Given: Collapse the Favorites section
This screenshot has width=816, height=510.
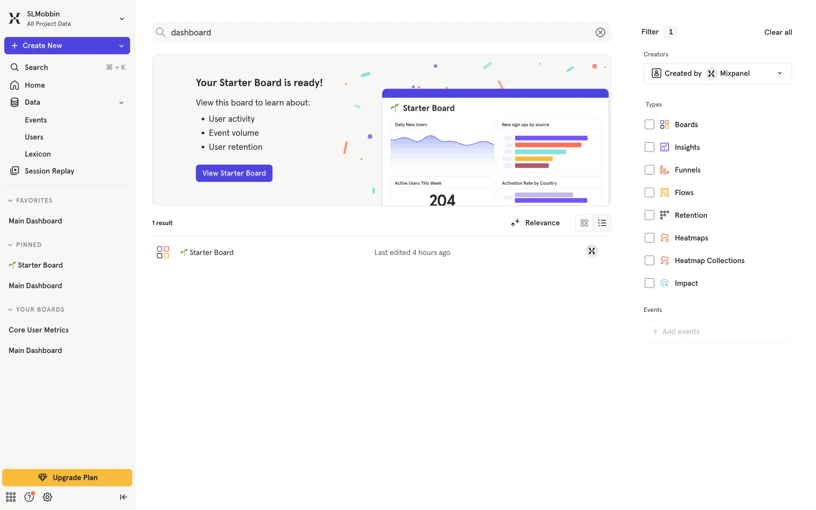Looking at the screenshot, I should 10,201.
